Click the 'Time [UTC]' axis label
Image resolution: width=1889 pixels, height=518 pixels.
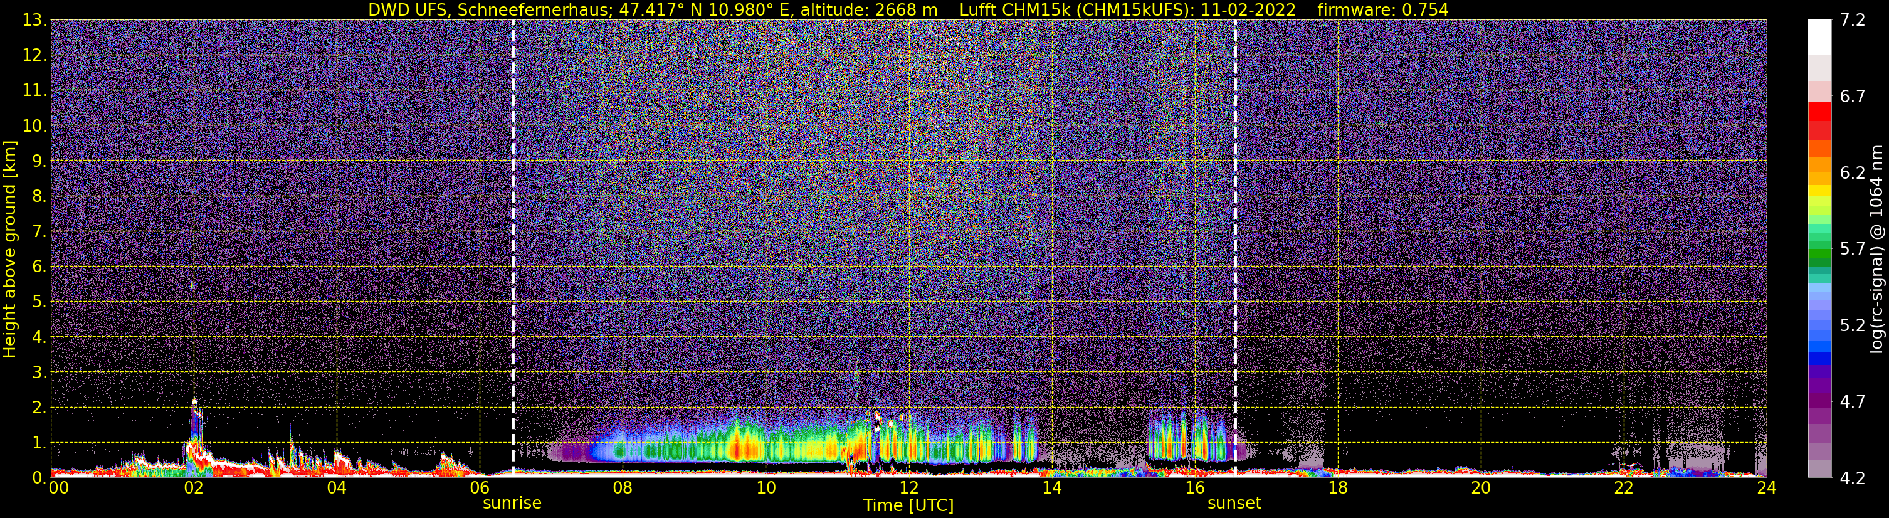point(908,505)
